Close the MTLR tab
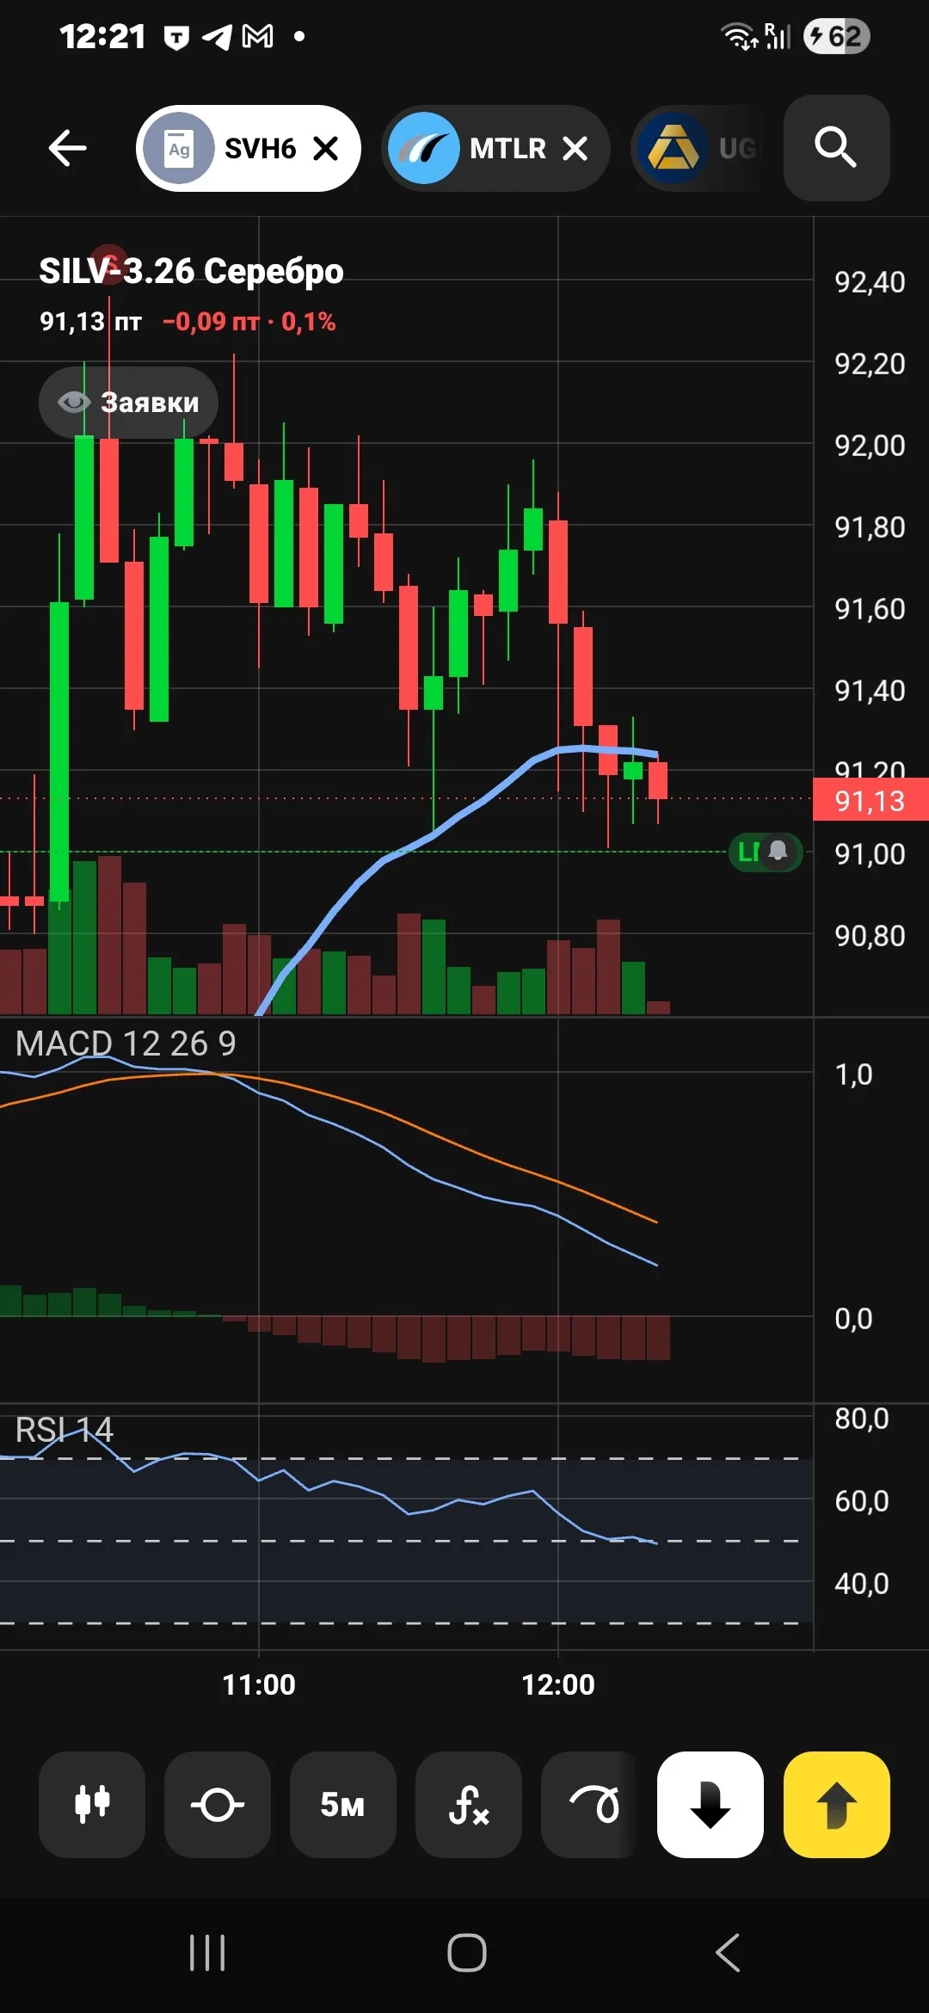929x2013 pixels. pos(575,149)
